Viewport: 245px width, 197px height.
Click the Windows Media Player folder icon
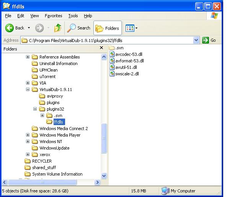click(x=35, y=135)
